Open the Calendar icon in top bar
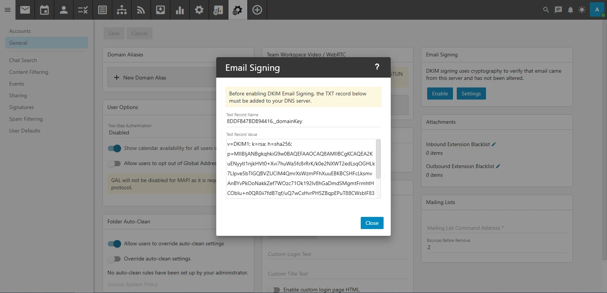The image size is (607, 293). click(44, 10)
